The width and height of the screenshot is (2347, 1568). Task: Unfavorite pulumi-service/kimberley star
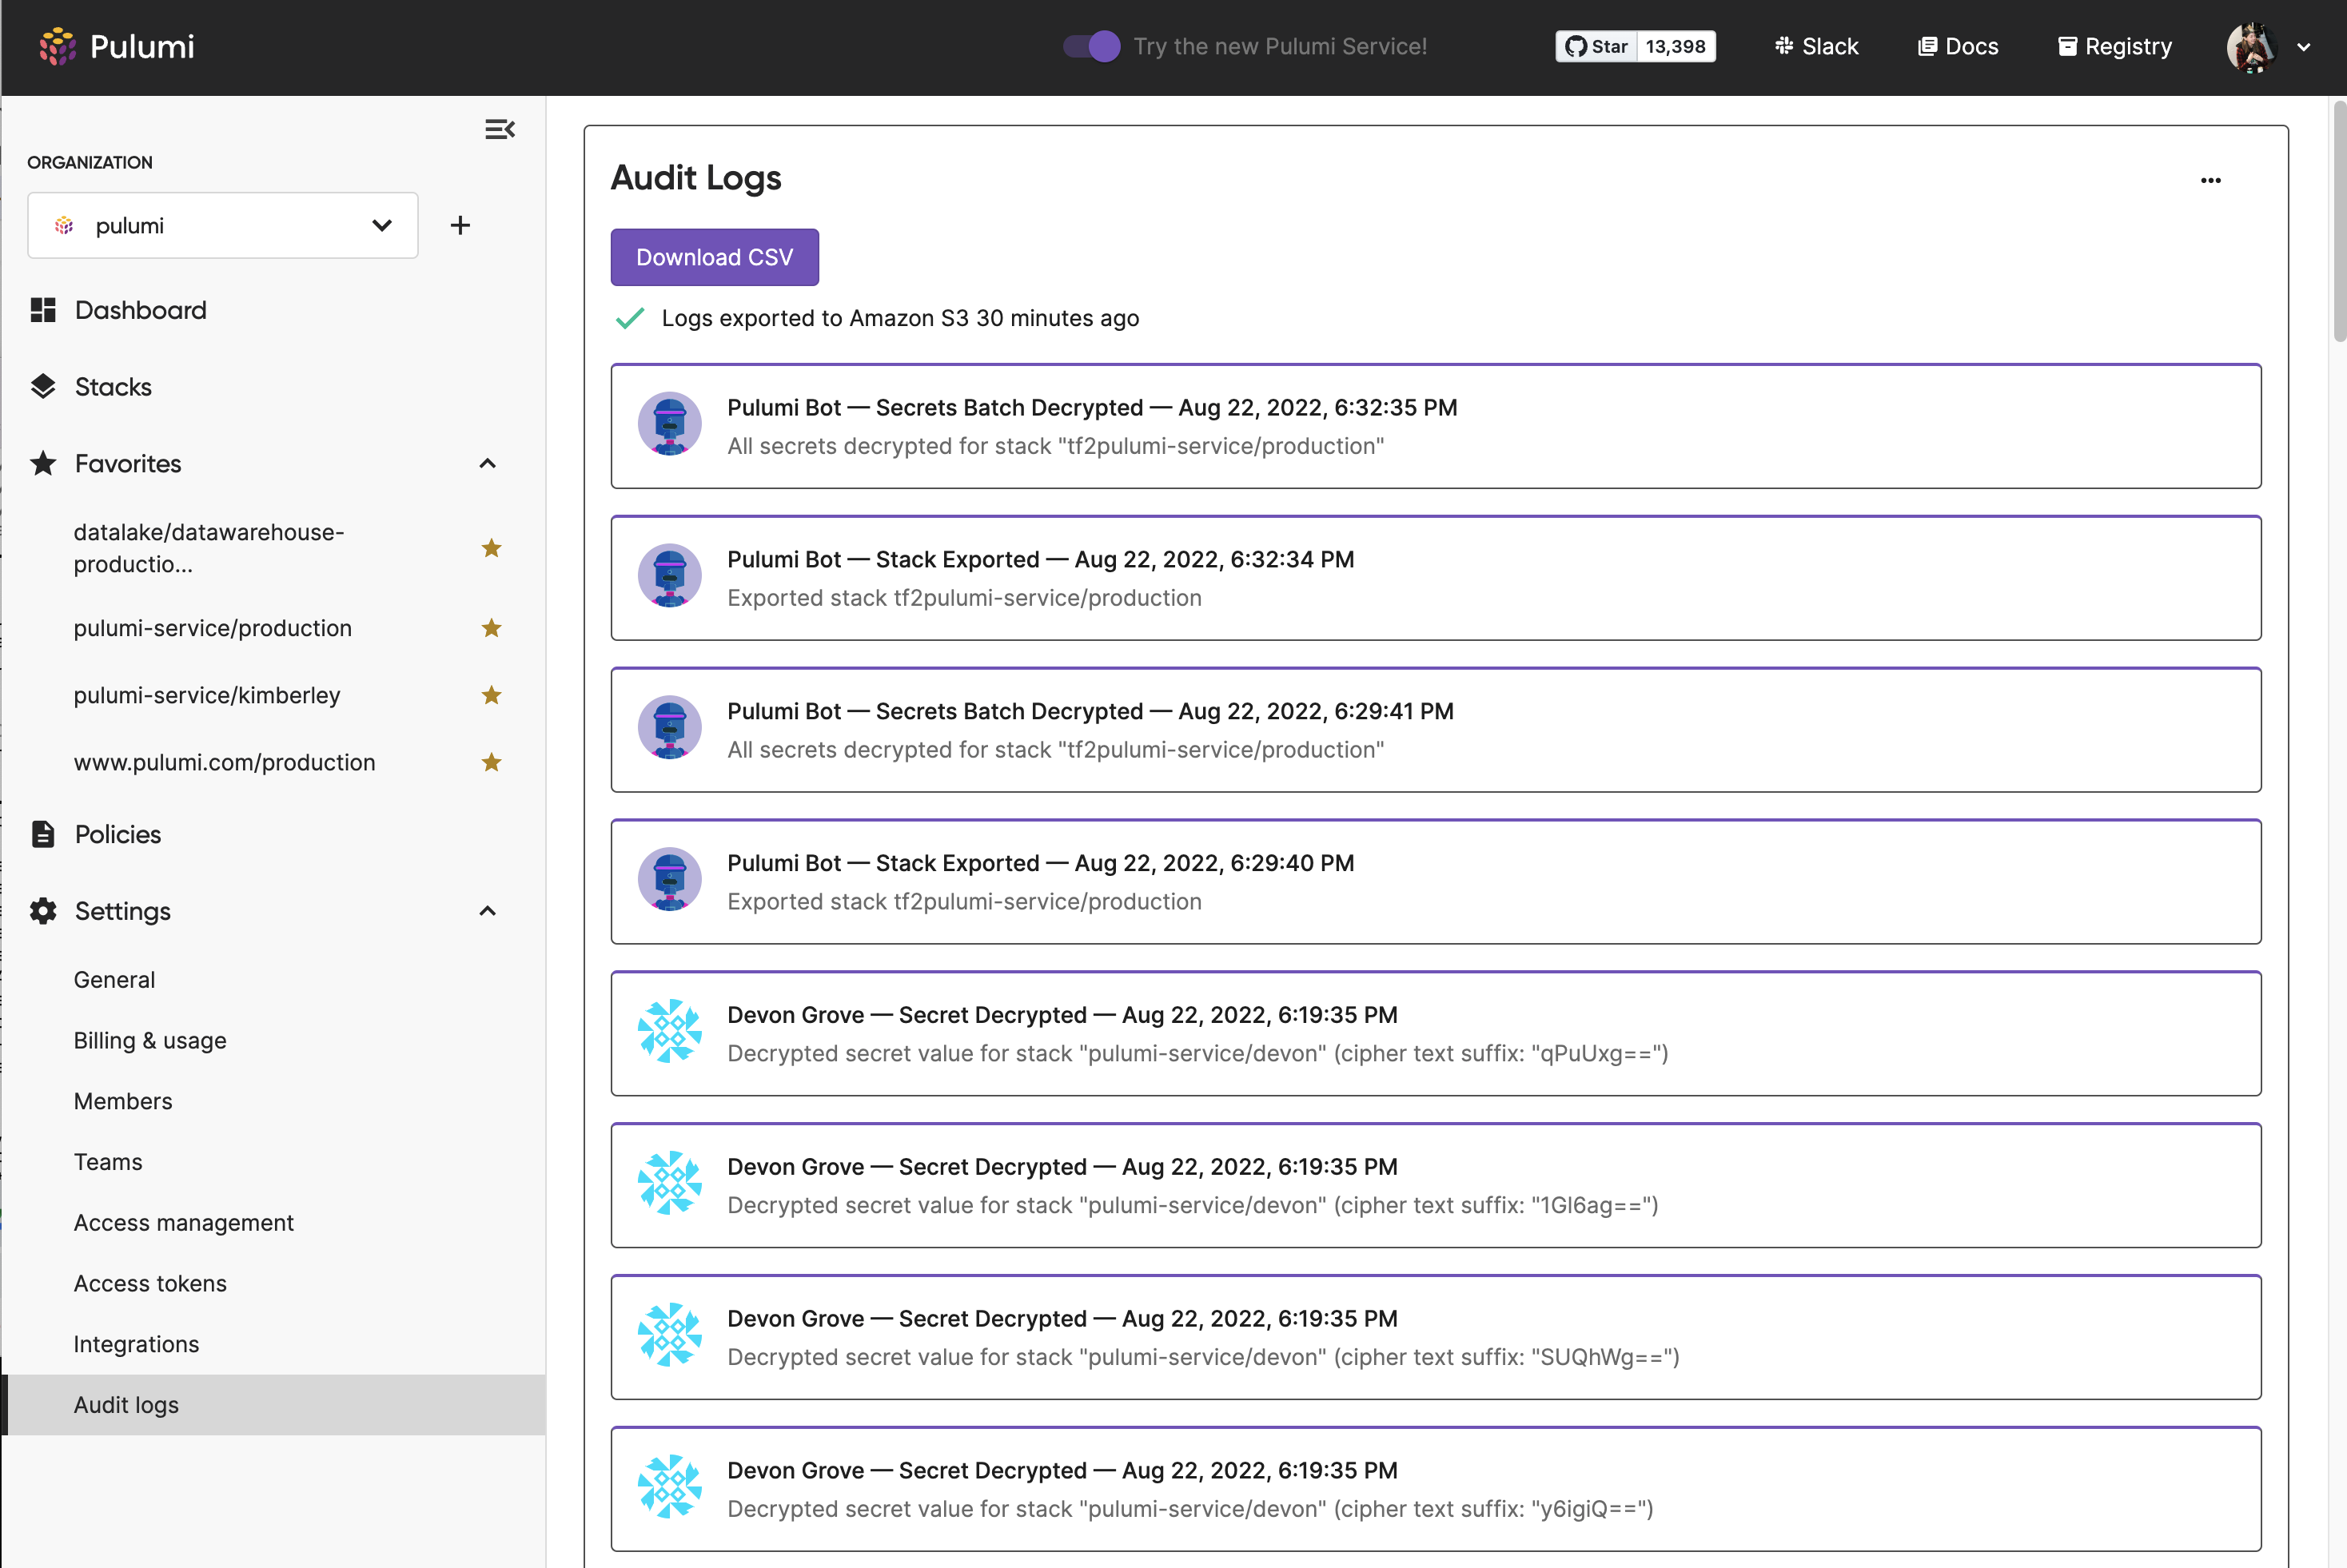pyautogui.click(x=491, y=694)
